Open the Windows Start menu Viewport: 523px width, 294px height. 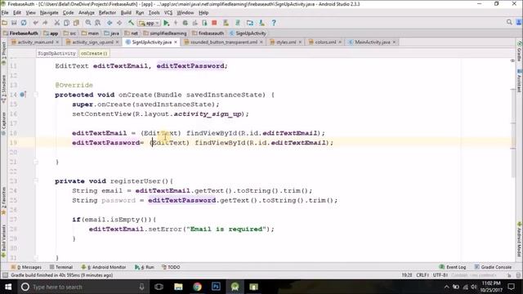click(x=8, y=287)
